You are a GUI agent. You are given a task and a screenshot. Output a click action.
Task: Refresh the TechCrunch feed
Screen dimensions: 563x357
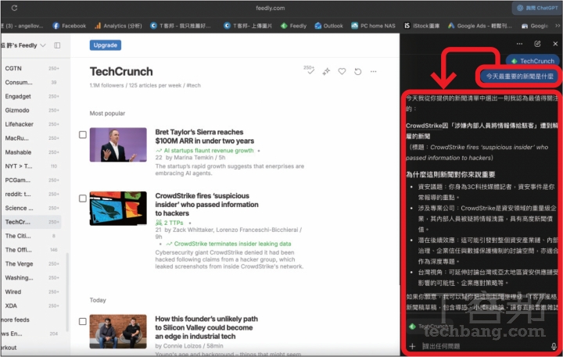(357, 71)
